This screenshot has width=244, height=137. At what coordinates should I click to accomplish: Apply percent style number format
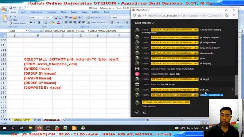click(118, 22)
